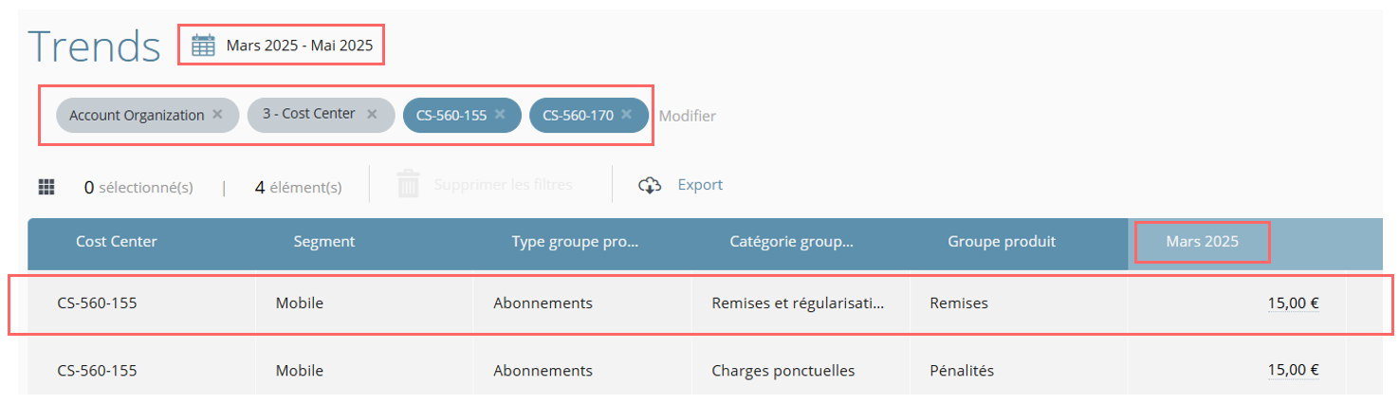
Task: Select the Mars 2025 column header
Action: 1202,242
